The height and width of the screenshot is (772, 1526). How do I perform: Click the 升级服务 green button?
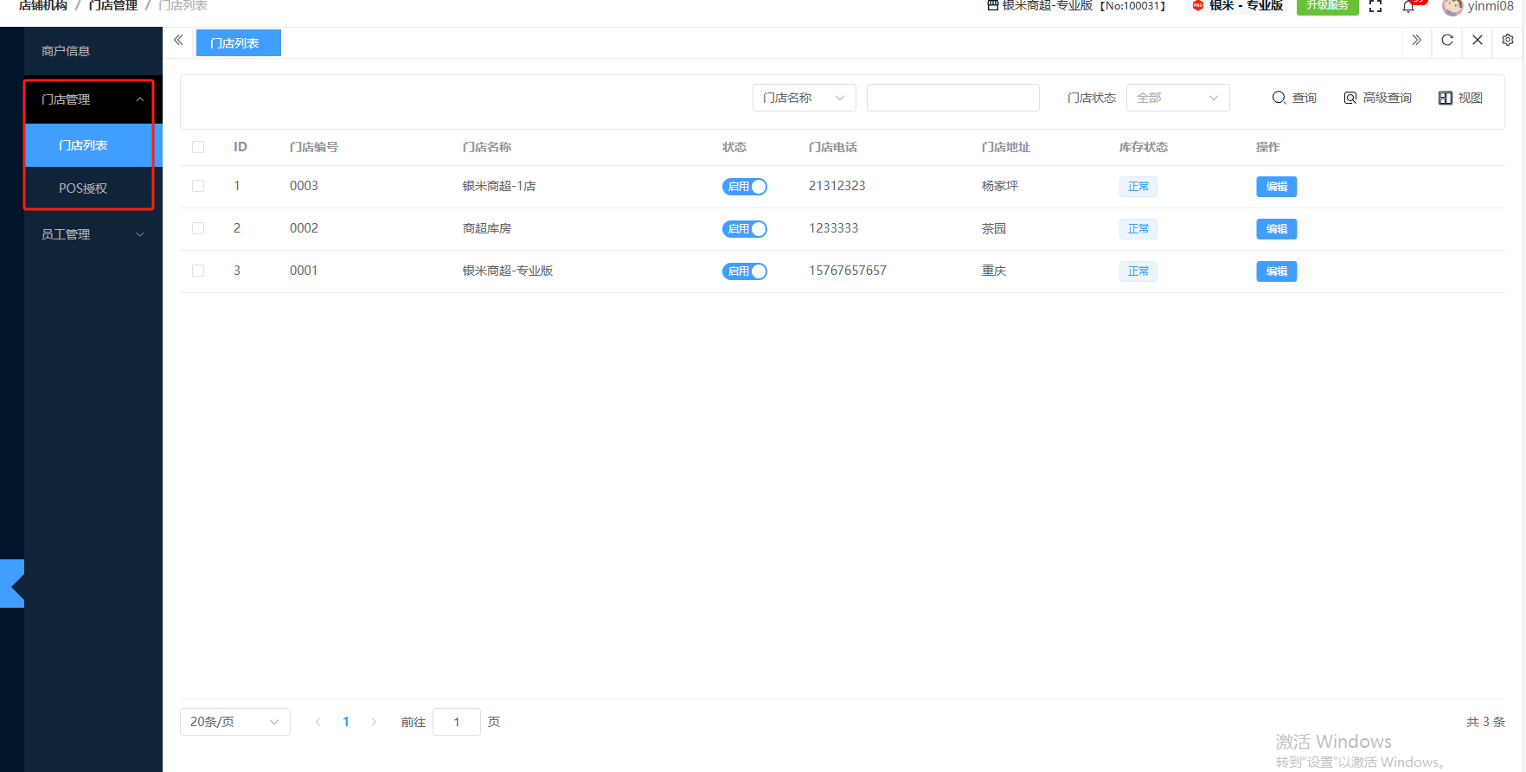1327,6
